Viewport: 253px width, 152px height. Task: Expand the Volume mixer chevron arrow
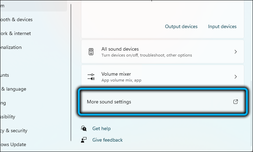tap(235, 77)
